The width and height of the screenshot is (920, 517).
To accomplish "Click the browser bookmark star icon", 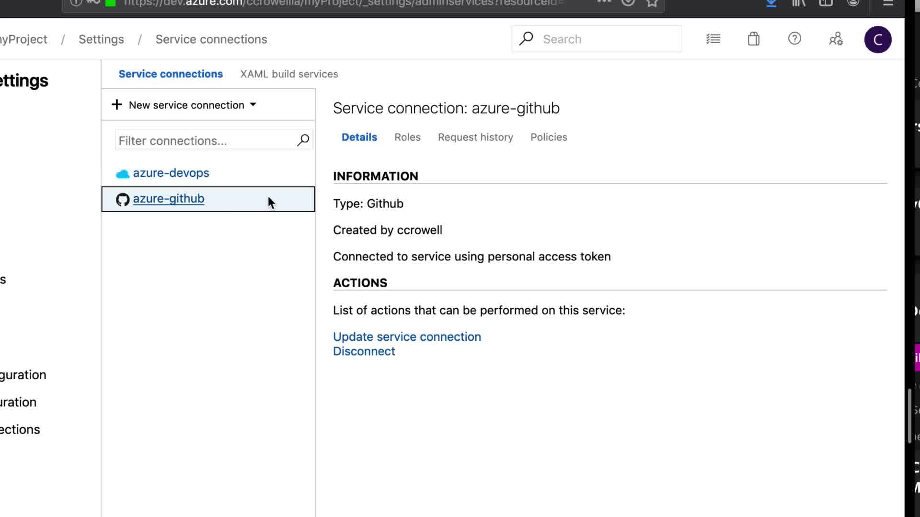I will [x=652, y=3].
